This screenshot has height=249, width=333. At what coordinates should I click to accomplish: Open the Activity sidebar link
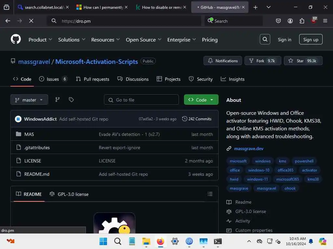click(243, 221)
